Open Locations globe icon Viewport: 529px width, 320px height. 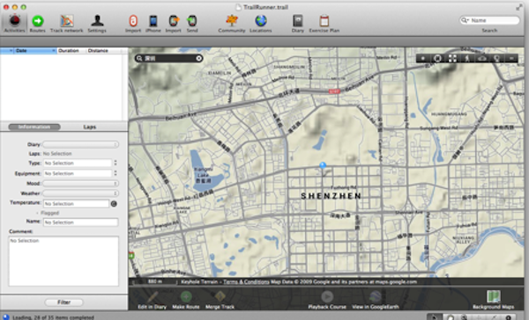(260, 24)
